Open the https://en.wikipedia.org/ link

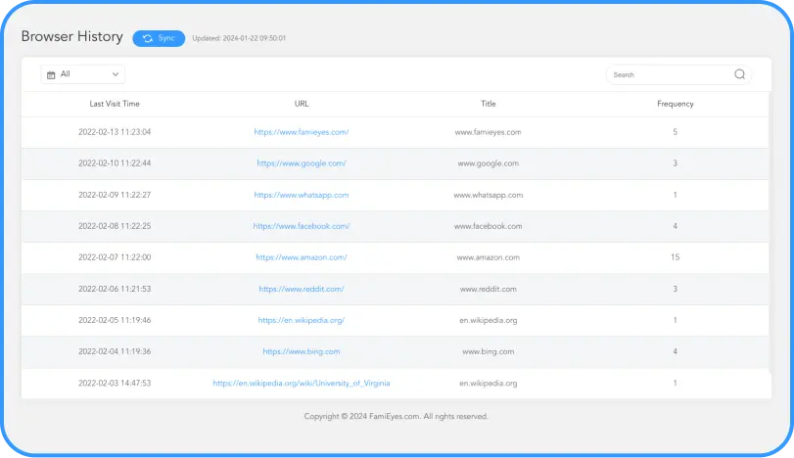pyautogui.click(x=302, y=320)
